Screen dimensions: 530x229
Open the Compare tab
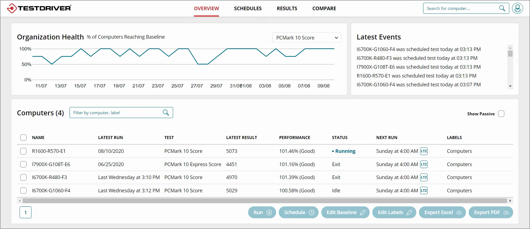click(324, 8)
